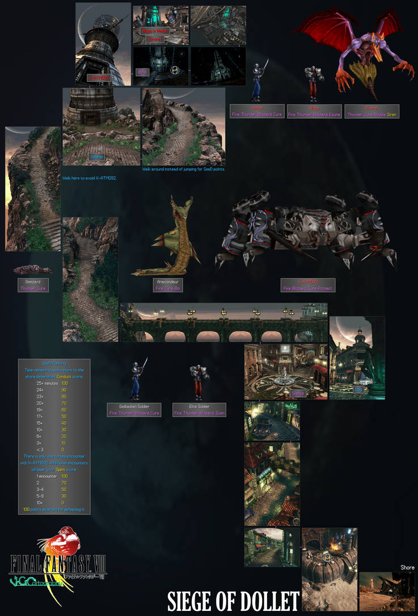
Task: Click the '25+ minutes' ranking row
Action: click(52, 383)
